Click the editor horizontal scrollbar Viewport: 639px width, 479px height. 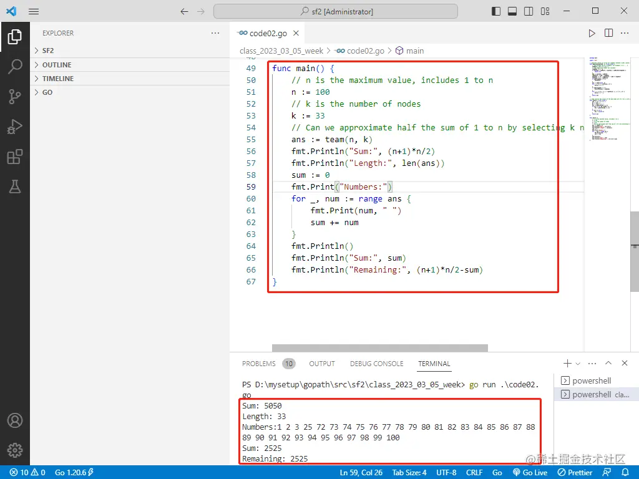[x=380, y=348]
